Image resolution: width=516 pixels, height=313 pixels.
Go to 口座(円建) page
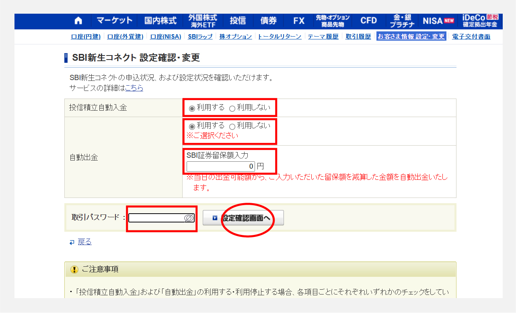(86, 37)
